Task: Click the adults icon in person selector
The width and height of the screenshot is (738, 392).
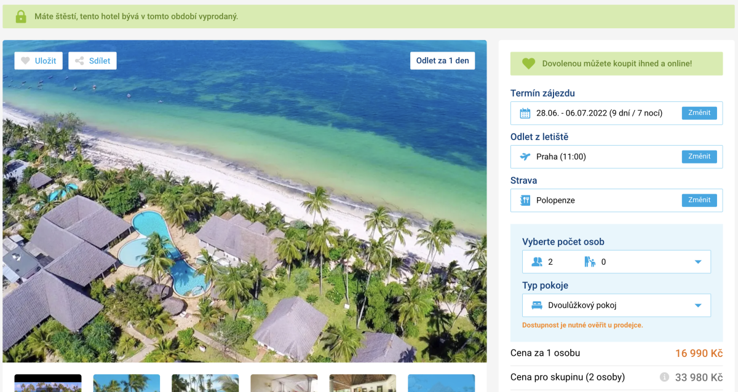Action: pyautogui.click(x=537, y=262)
